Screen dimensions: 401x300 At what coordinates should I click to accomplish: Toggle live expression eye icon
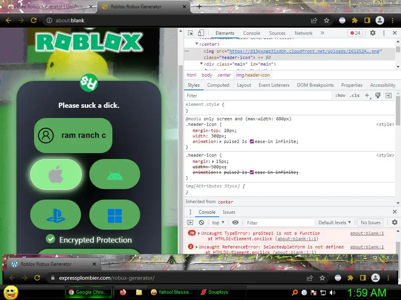pos(235,222)
